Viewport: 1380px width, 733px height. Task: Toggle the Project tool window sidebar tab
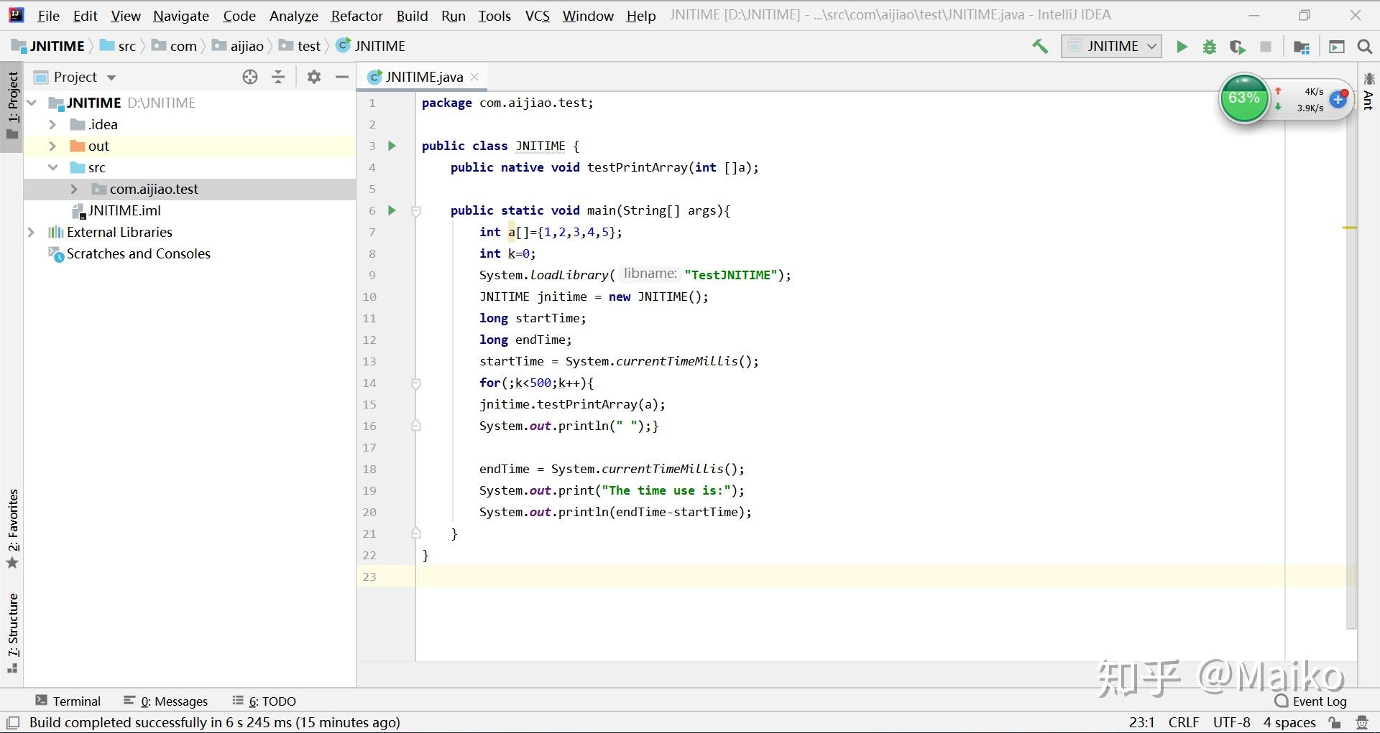[x=12, y=106]
